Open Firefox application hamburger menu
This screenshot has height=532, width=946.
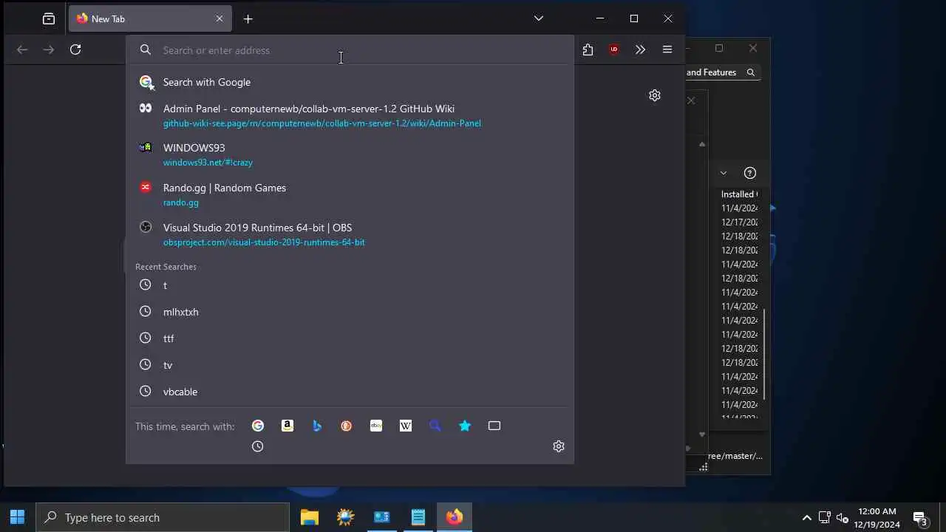coord(667,50)
